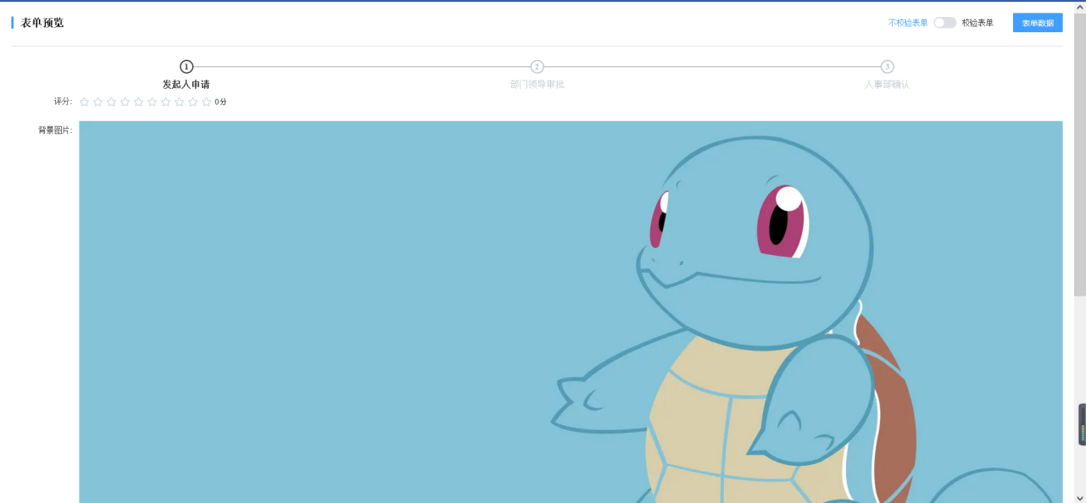The image size is (1086, 503).
Task: Rate six stars in 评分
Action: [x=153, y=102]
